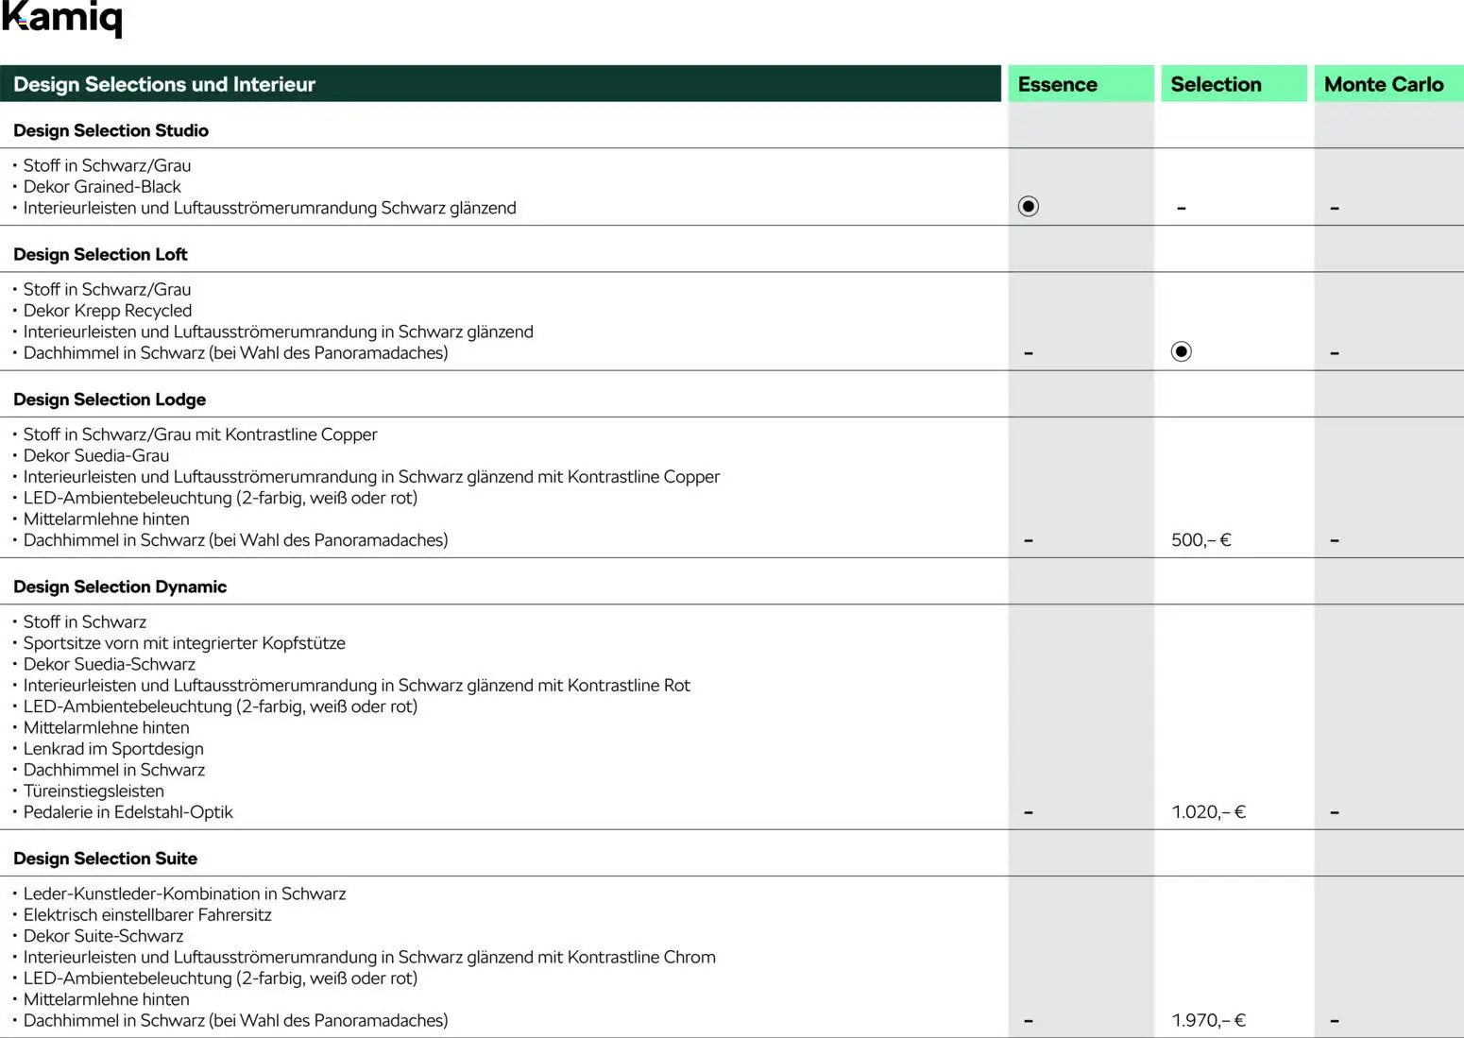This screenshot has height=1038, width=1464.
Task: Click the Essence column header
Action: [1057, 84]
